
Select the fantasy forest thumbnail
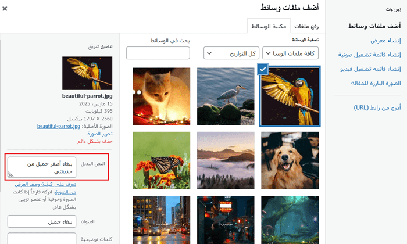(290, 220)
